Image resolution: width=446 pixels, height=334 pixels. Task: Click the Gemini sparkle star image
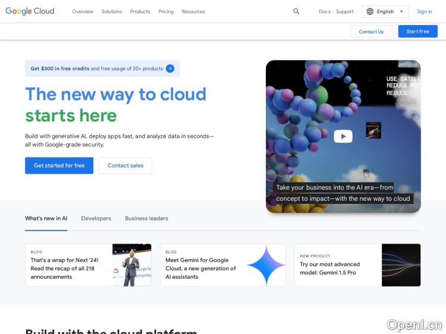[x=266, y=265]
